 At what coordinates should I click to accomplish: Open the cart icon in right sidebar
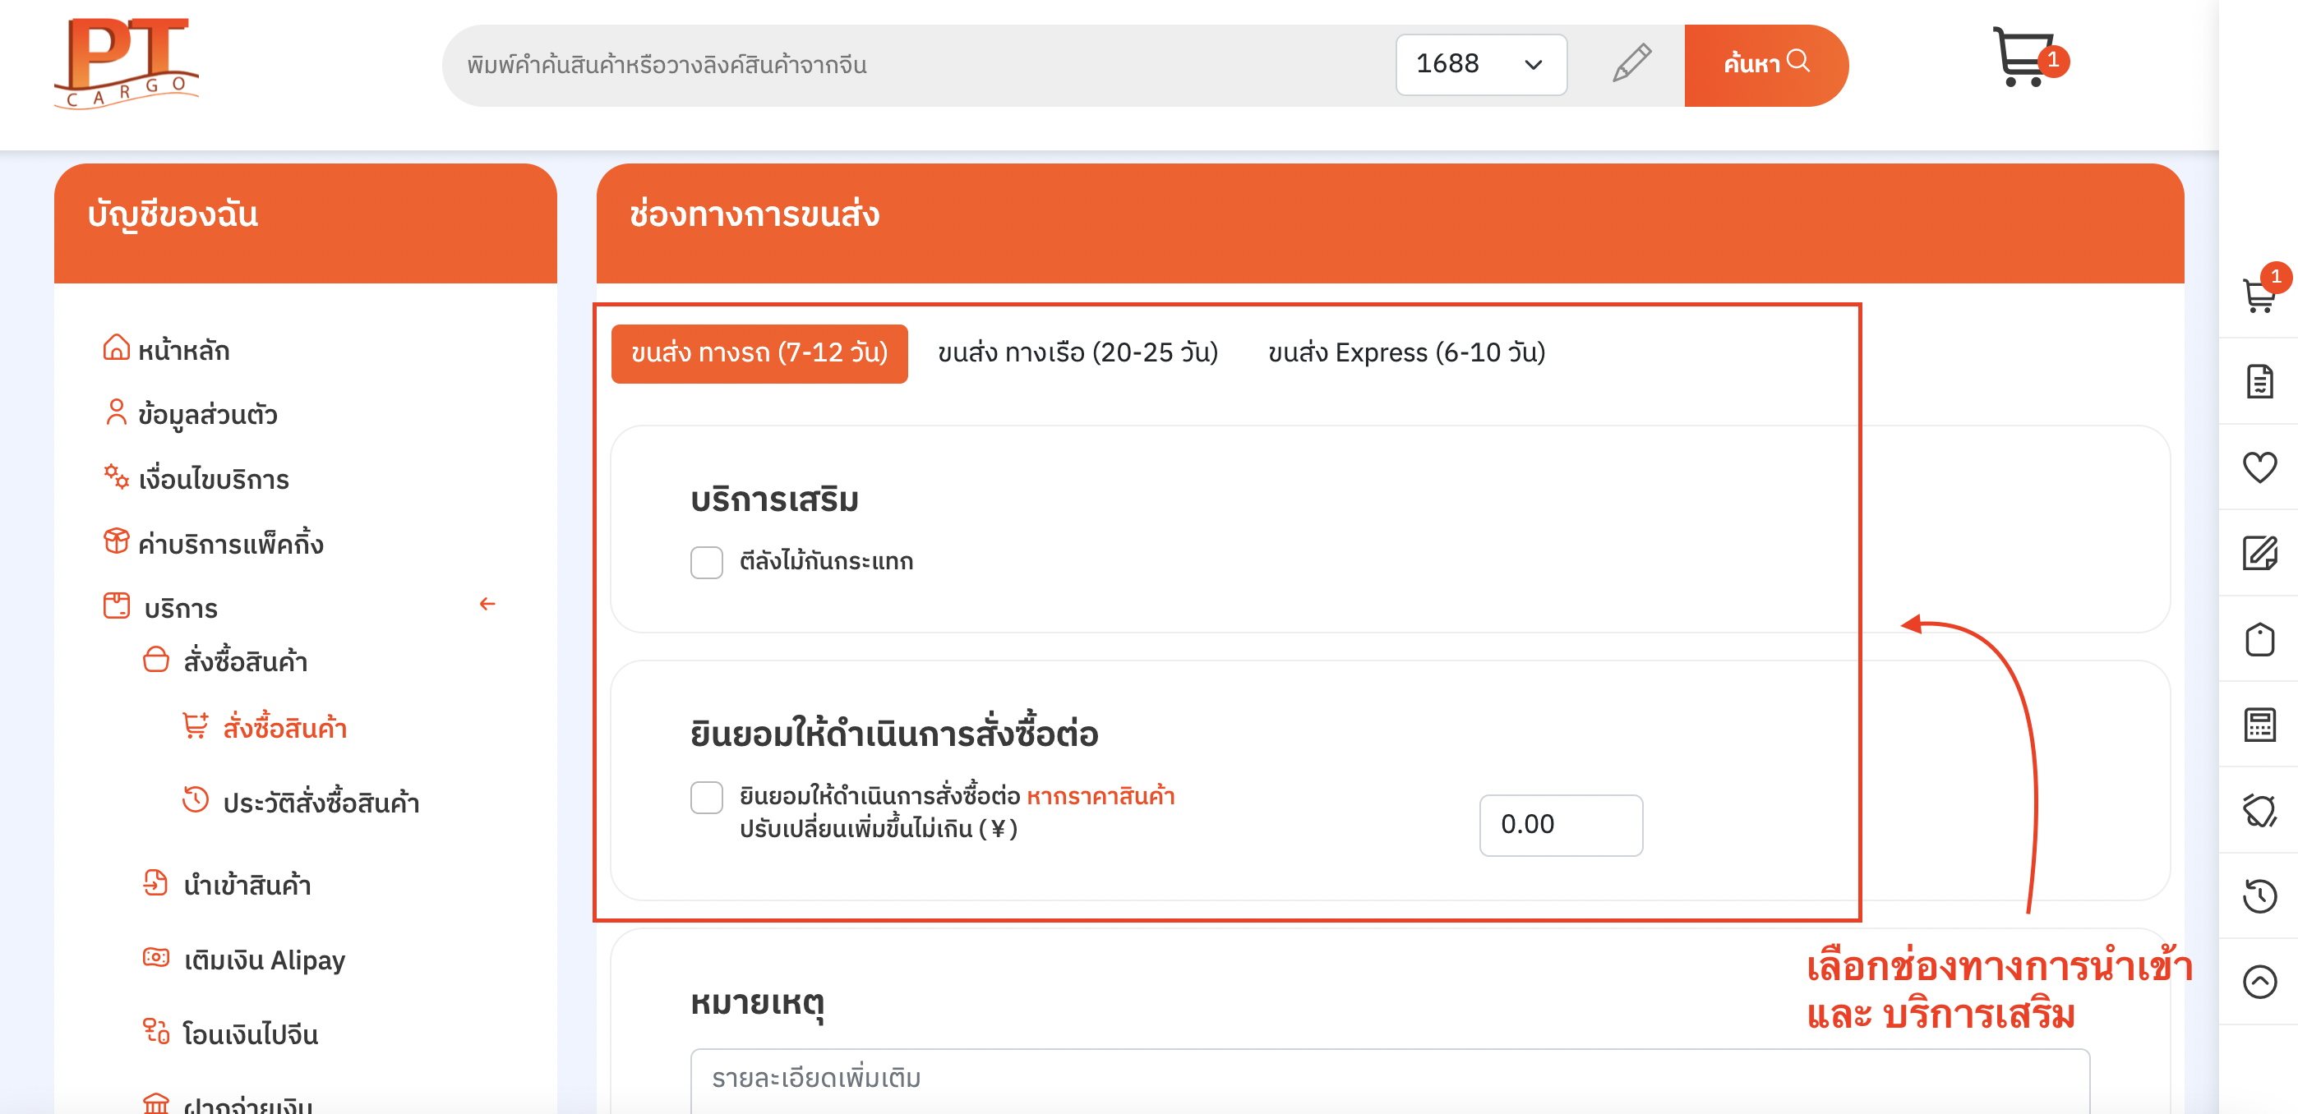coord(2259,295)
